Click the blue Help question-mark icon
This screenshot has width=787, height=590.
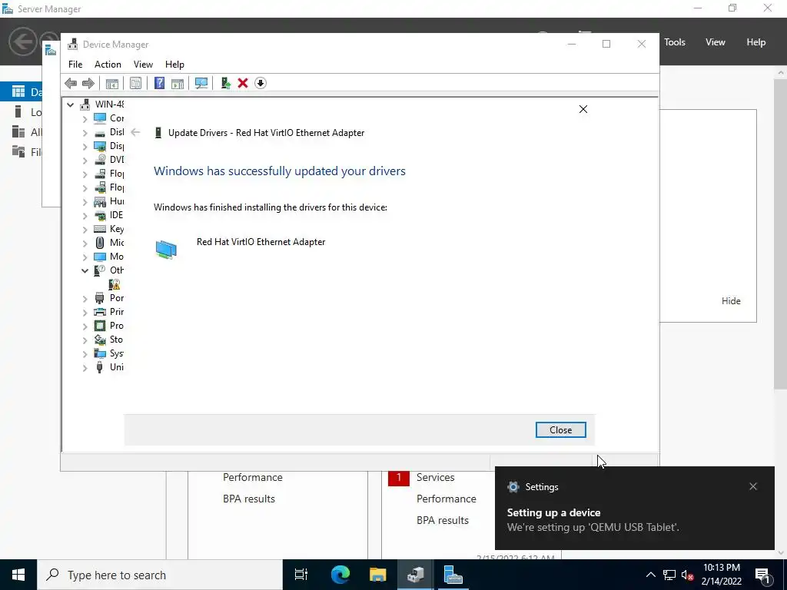159,83
